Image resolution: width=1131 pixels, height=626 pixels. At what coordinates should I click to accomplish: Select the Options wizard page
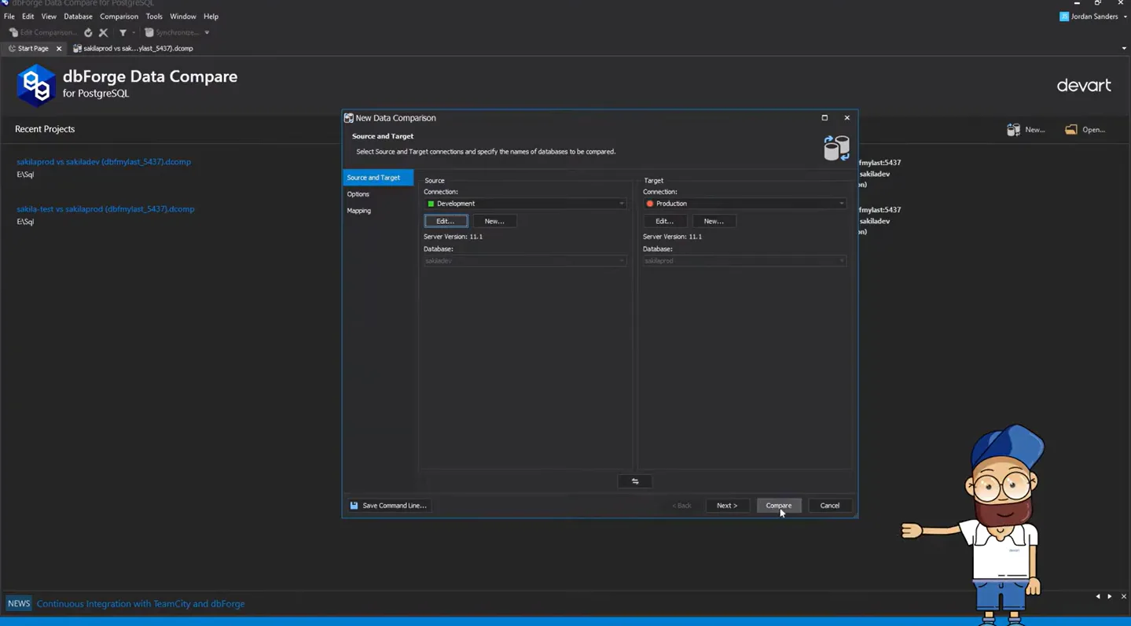click(x=358, y=194)
